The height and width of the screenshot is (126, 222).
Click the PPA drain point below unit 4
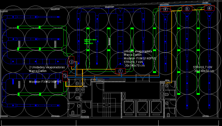click(x=166, y=83)
